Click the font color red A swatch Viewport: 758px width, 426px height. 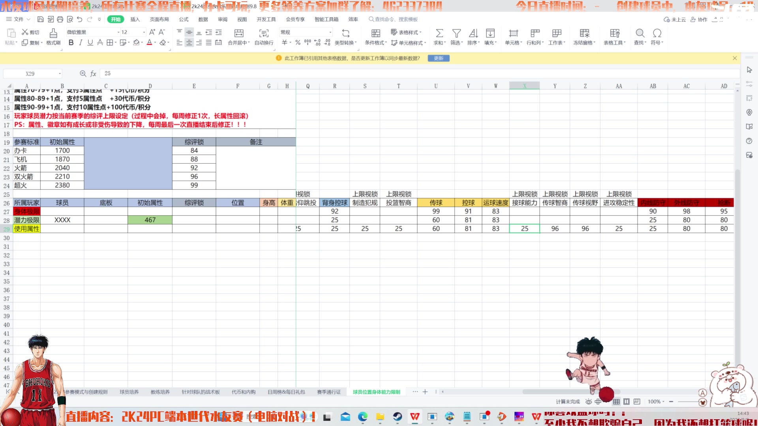pyautogui.click(x=149, y=43)
